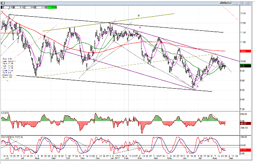Click the Sep label at the time axis right end
Screen dimensions: 255x164
pyautogui.click(x=230, y=158)
